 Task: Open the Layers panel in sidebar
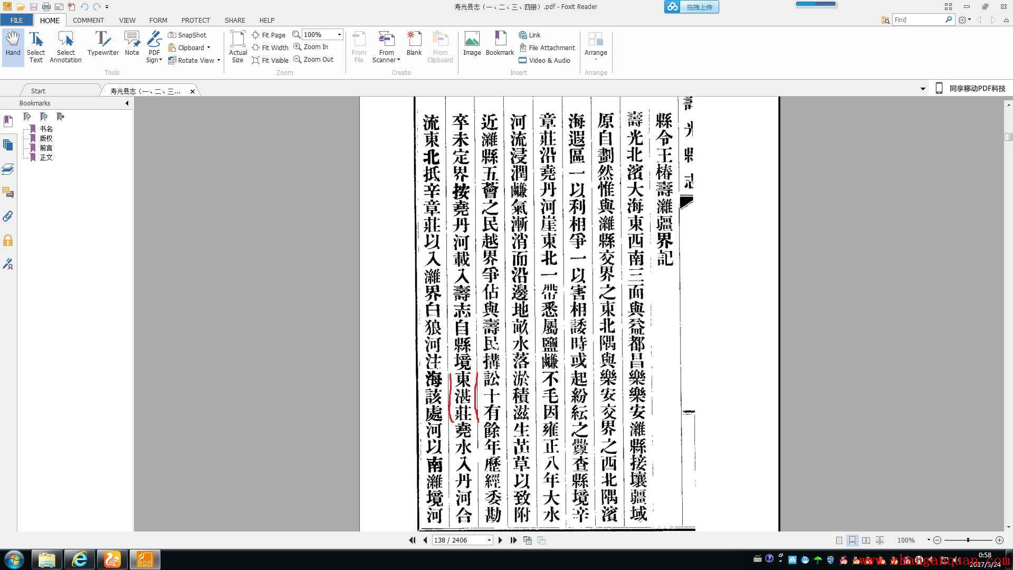8,169
